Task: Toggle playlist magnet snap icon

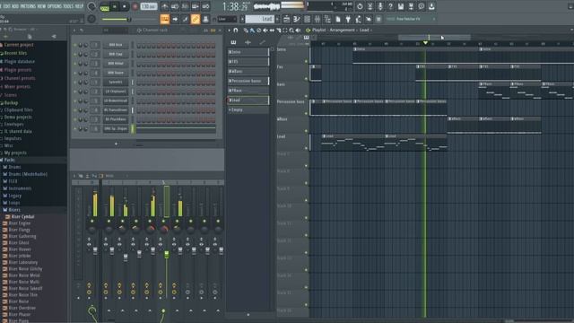Action: point(236,30)
